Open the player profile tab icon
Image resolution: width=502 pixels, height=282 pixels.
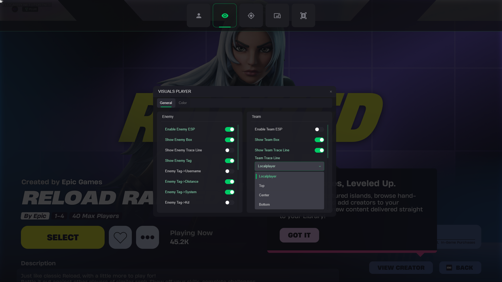[199, 16]
